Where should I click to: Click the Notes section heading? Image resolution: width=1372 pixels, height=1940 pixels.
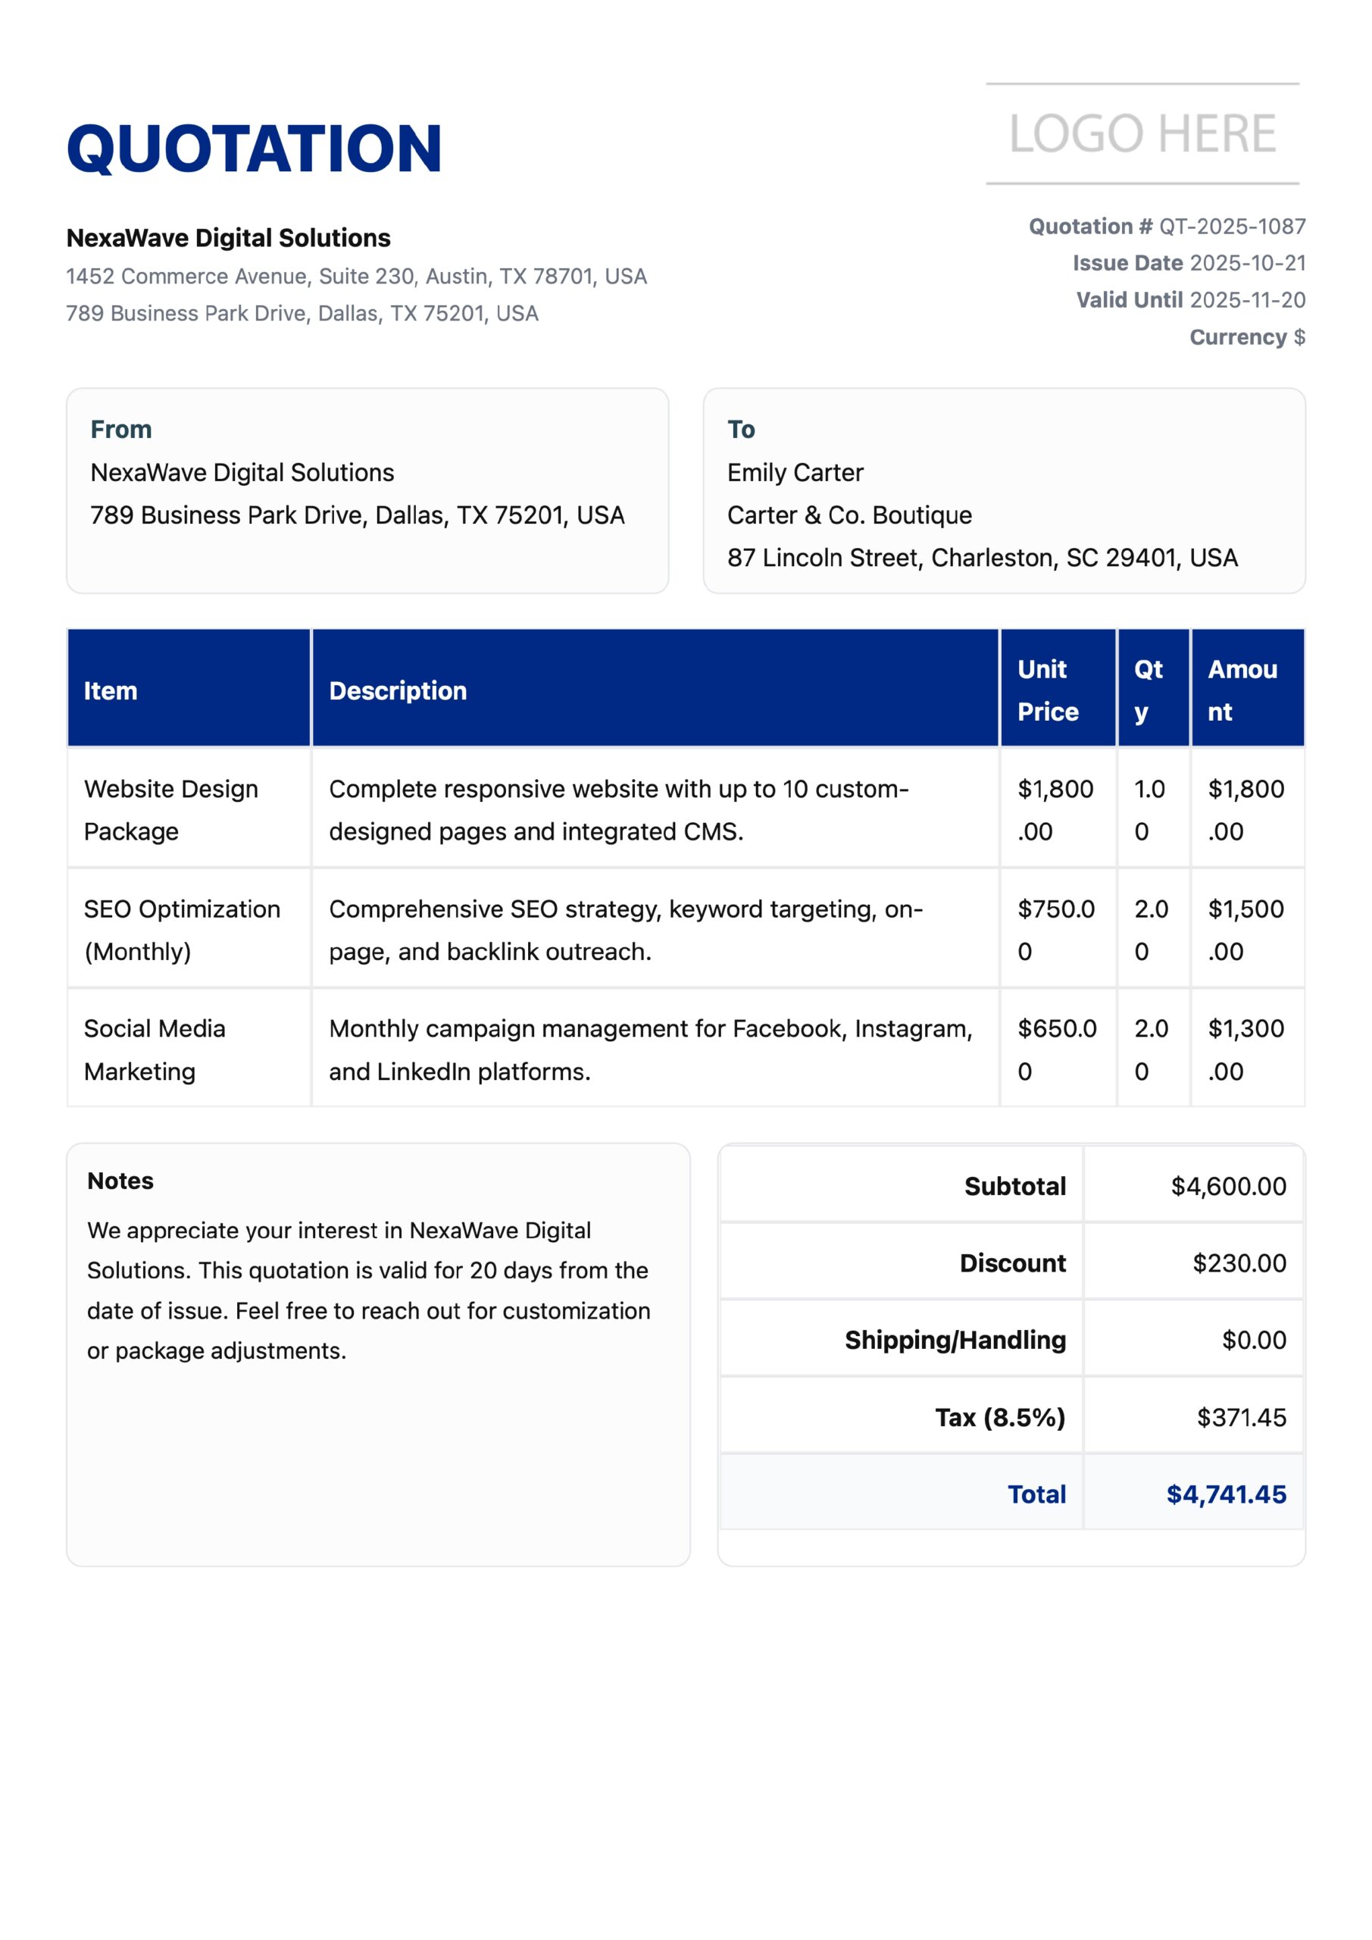pos(120,1181)
